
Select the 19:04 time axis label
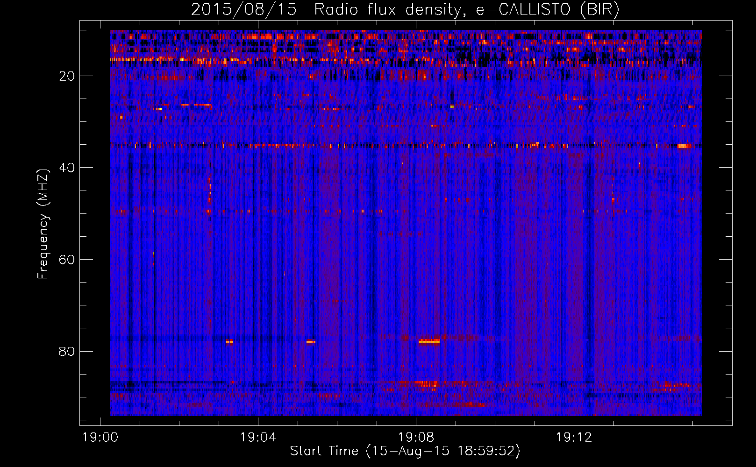[258, 438]
